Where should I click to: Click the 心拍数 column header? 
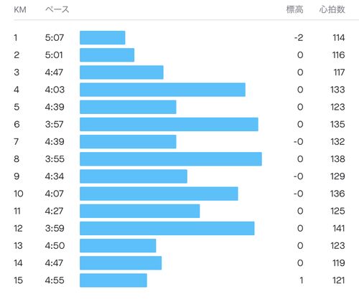332,9
